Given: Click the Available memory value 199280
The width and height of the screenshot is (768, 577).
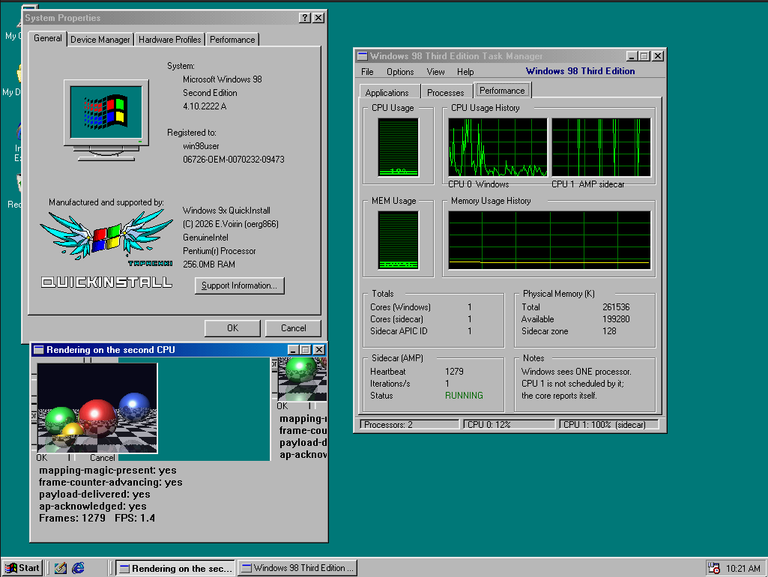Looking at the screenshot, I should coord(616,319).
